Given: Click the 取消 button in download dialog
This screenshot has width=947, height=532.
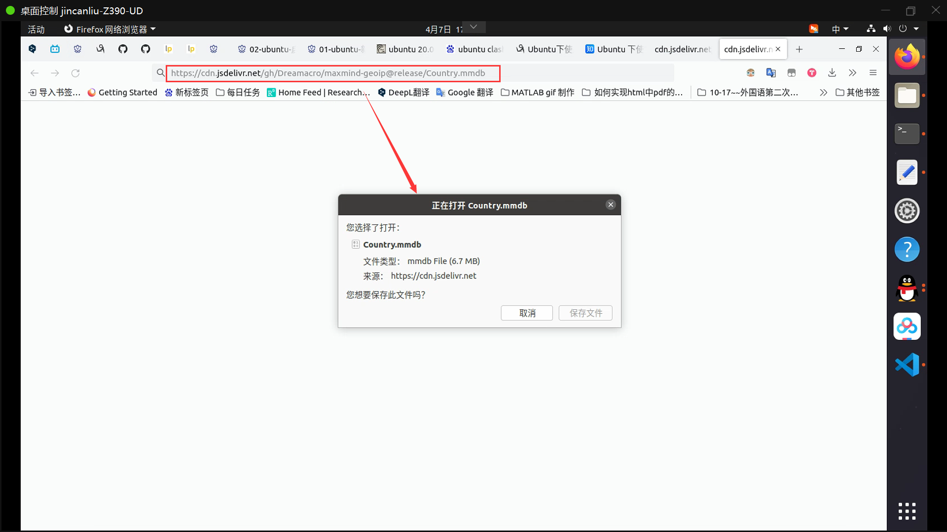Looking at the screenshot, I should (527, 313).
